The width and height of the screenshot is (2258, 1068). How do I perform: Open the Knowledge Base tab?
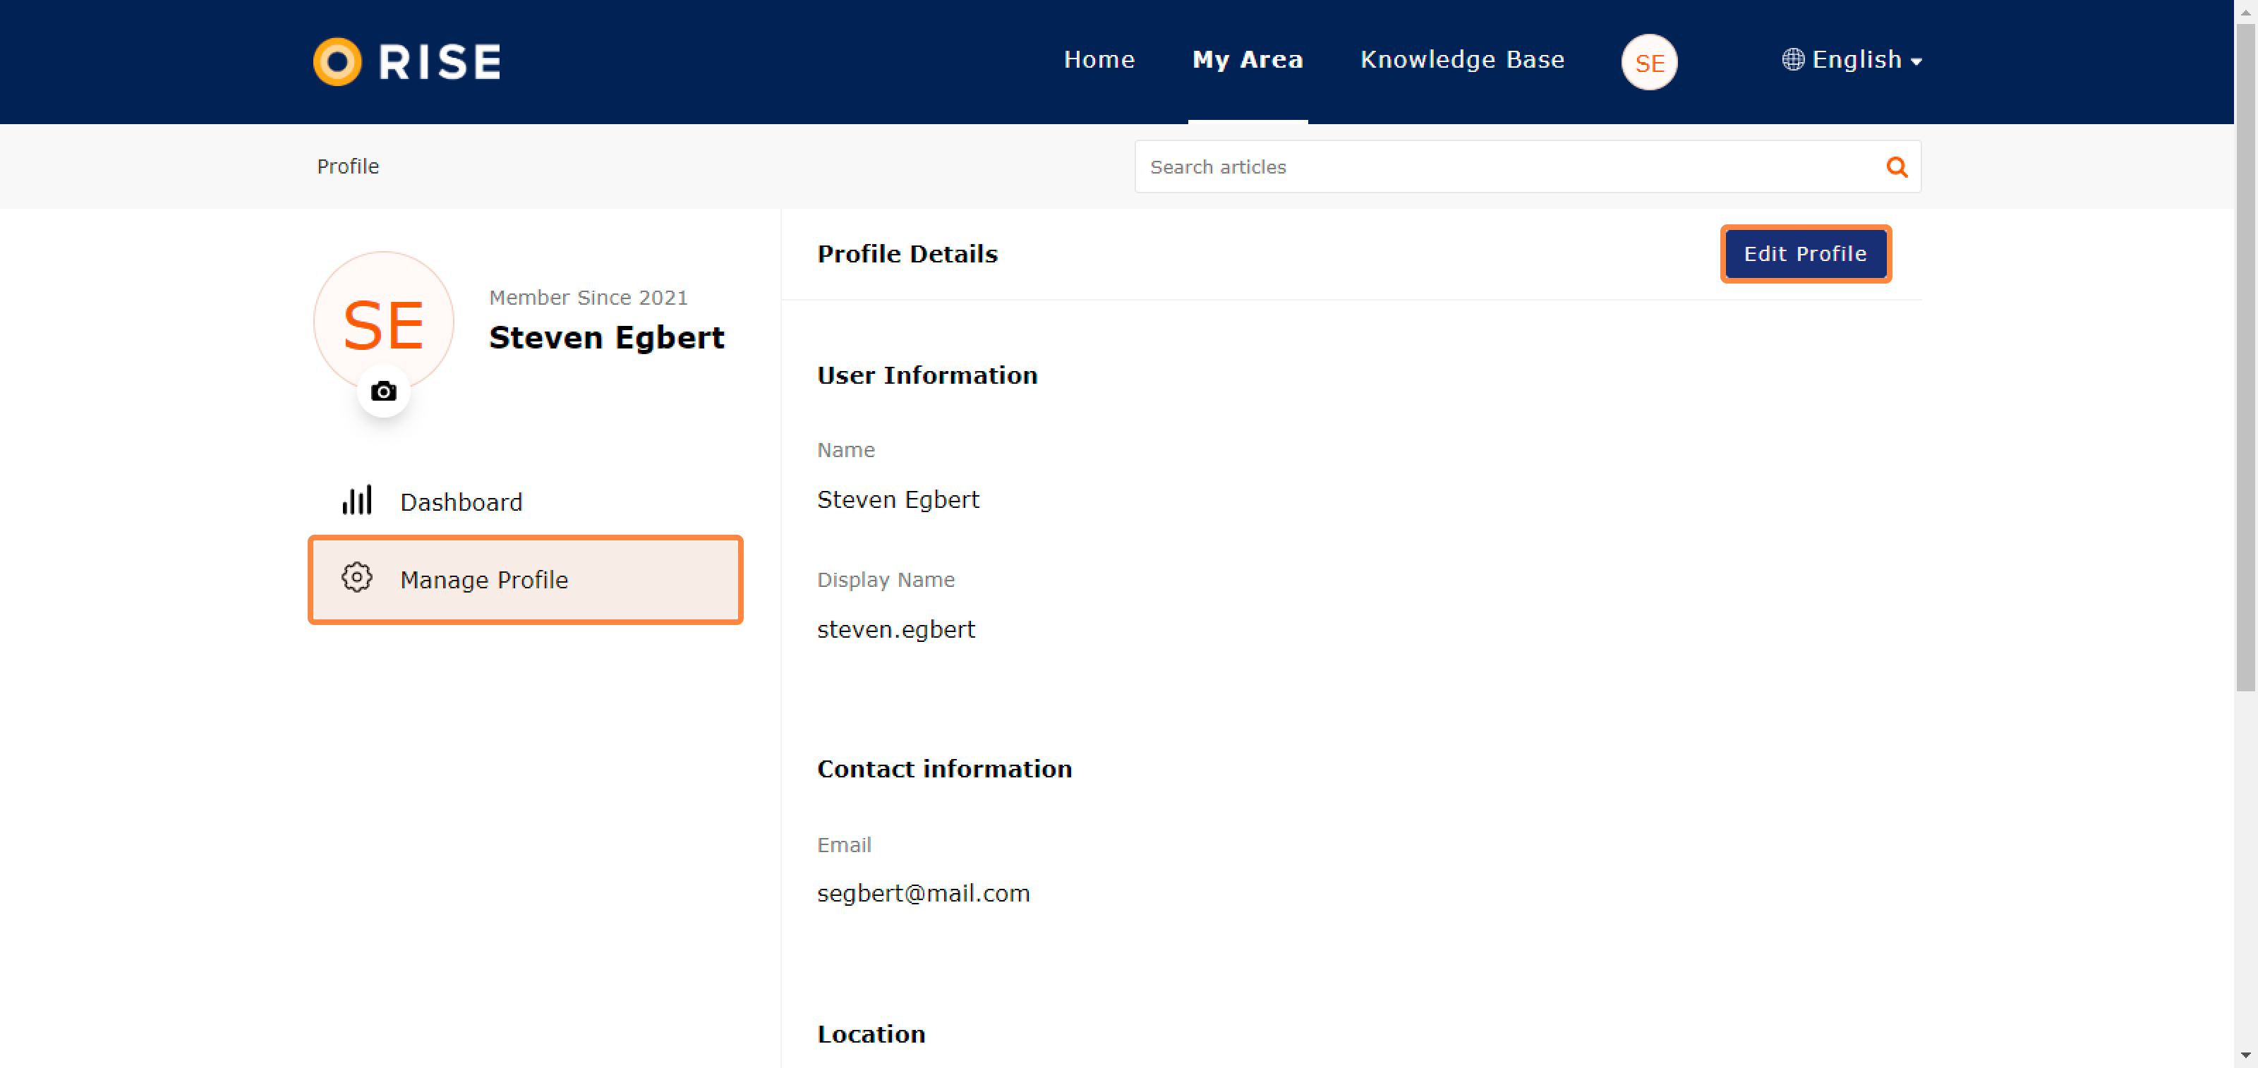pyautogui.click(x=1462, y=59)
